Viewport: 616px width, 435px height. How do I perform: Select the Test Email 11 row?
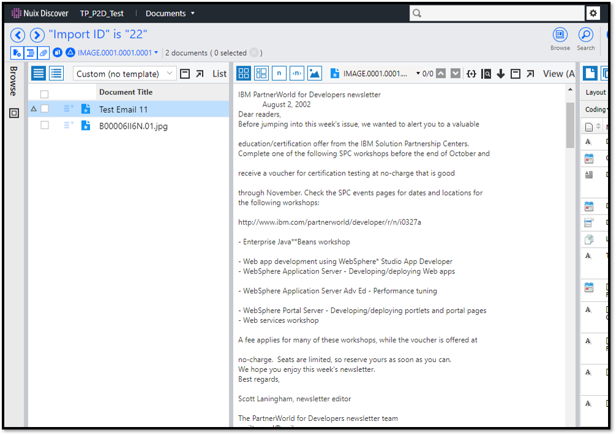[x=129, y=109]
